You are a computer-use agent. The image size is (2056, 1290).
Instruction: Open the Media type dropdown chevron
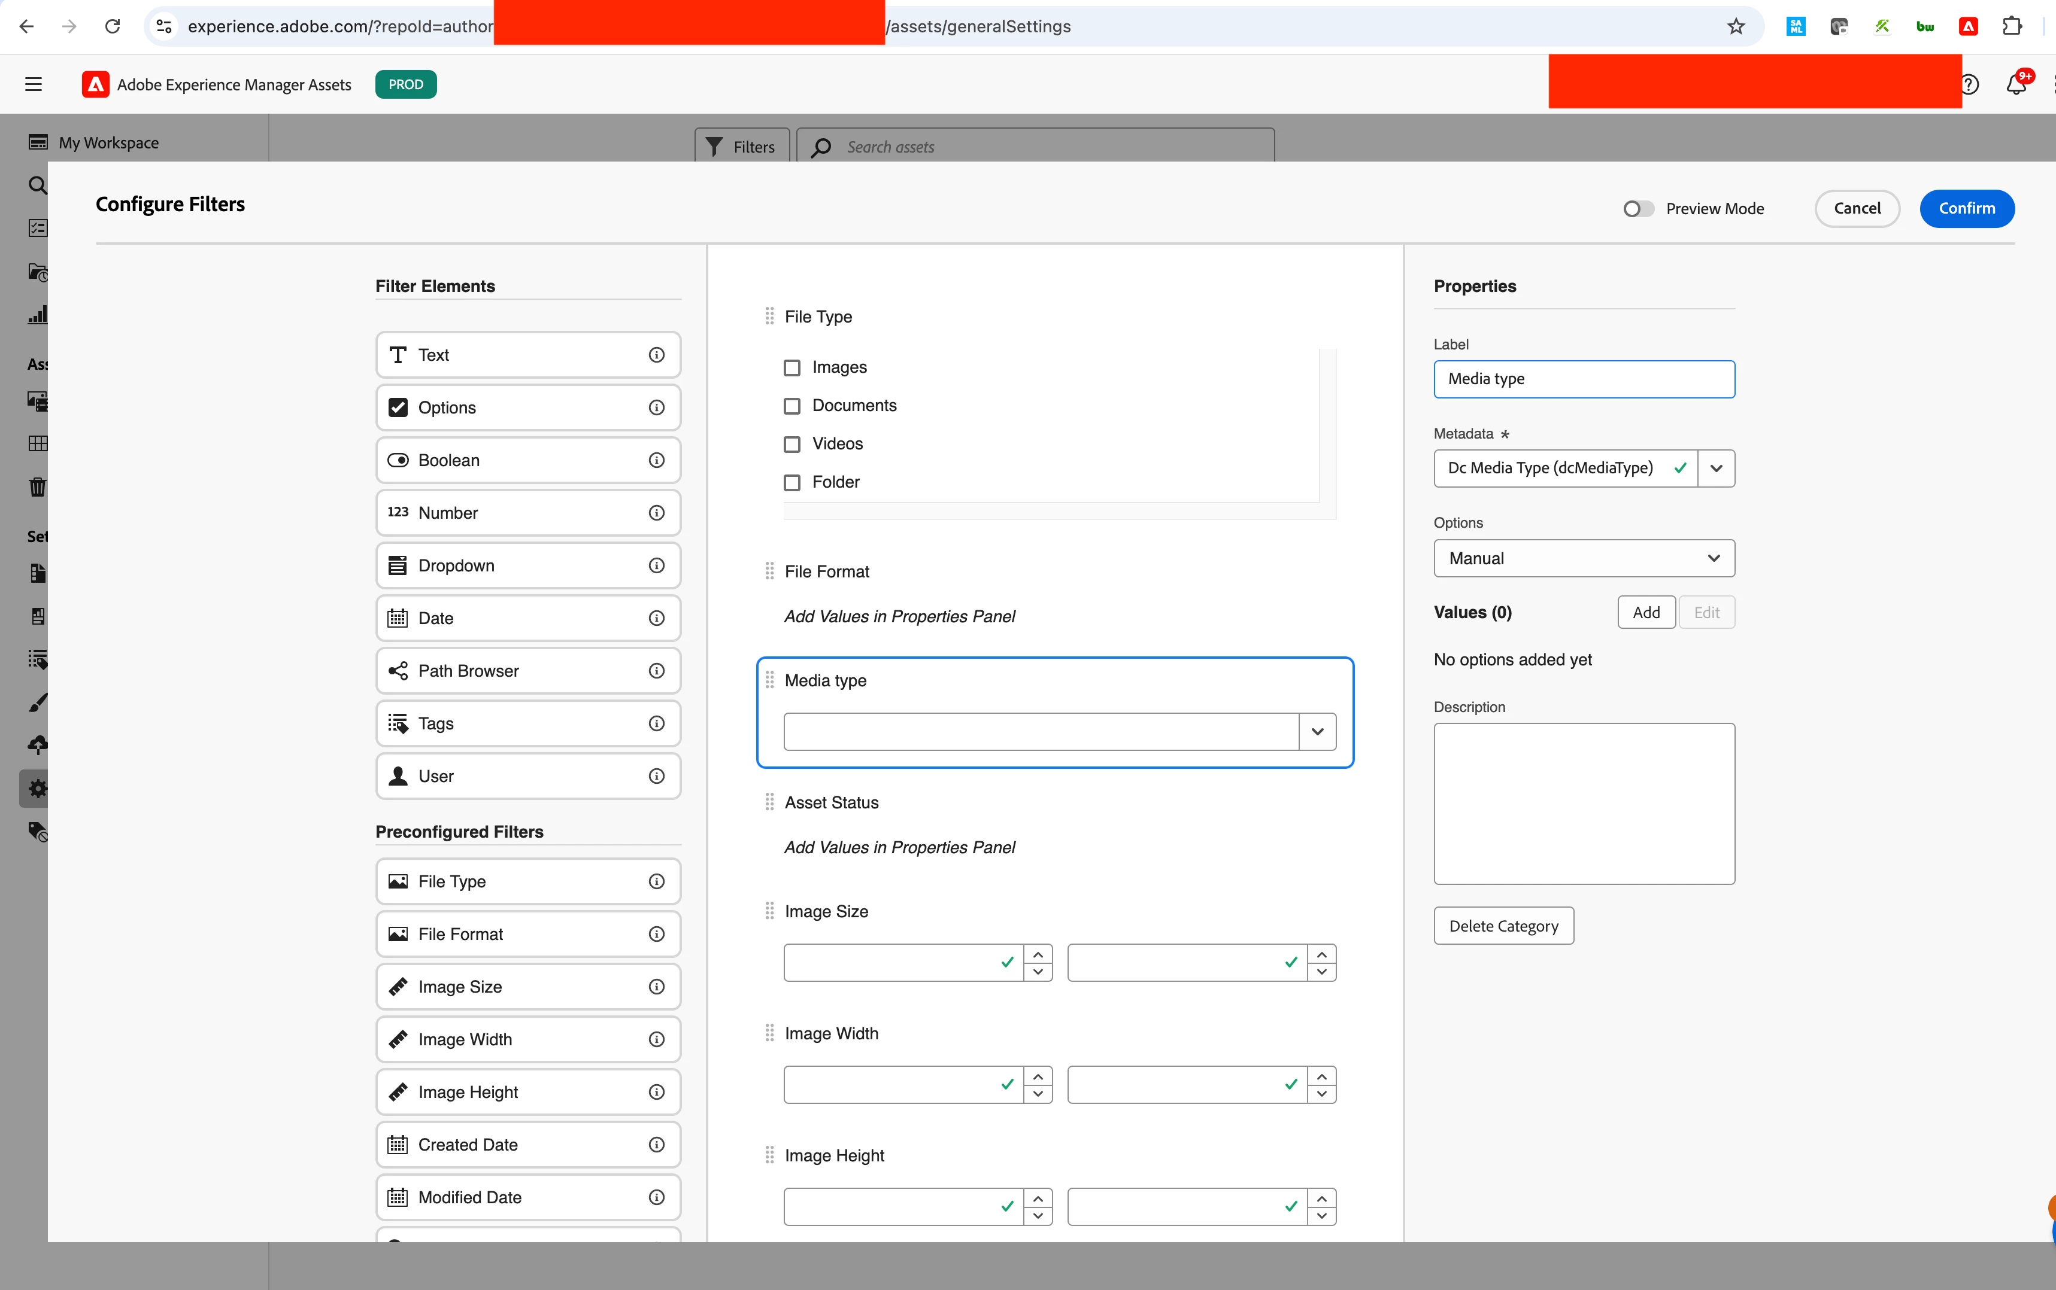(1317, 732)
